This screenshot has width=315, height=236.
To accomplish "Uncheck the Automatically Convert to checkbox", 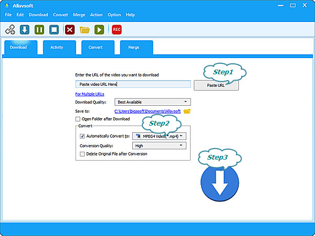I will coord(82,137).
